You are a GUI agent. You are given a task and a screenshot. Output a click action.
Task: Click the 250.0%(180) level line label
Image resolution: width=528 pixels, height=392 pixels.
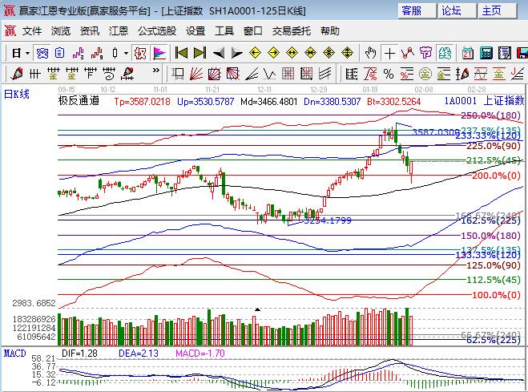tap(489, 116)
